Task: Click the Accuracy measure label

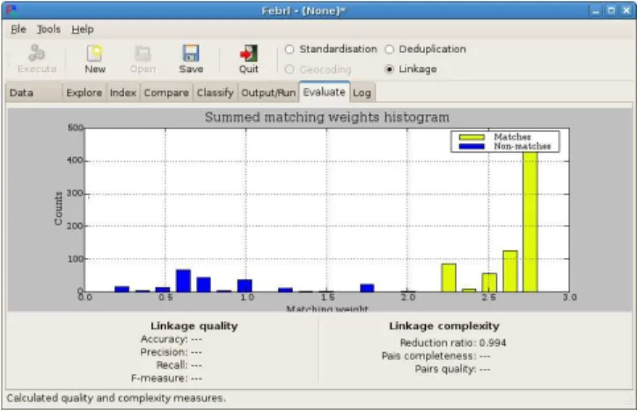Action: tap(165, 339)
